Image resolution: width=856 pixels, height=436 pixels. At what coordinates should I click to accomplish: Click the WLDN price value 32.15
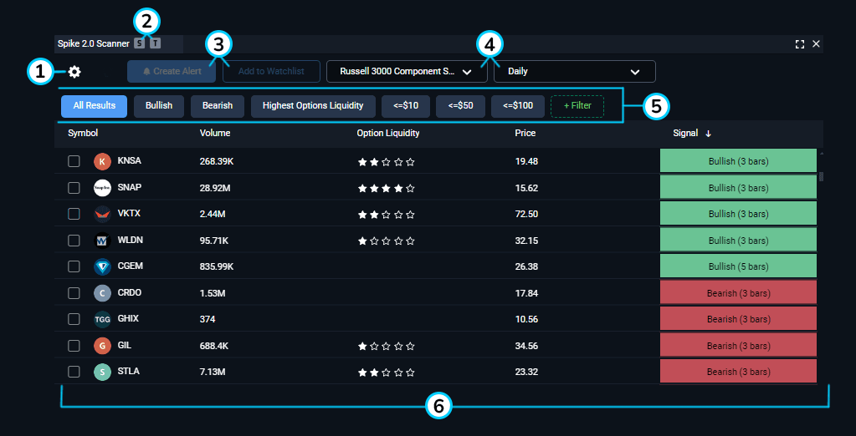[x=526, y=241]
